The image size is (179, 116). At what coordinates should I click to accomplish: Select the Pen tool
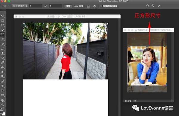[x=2, y=81]
